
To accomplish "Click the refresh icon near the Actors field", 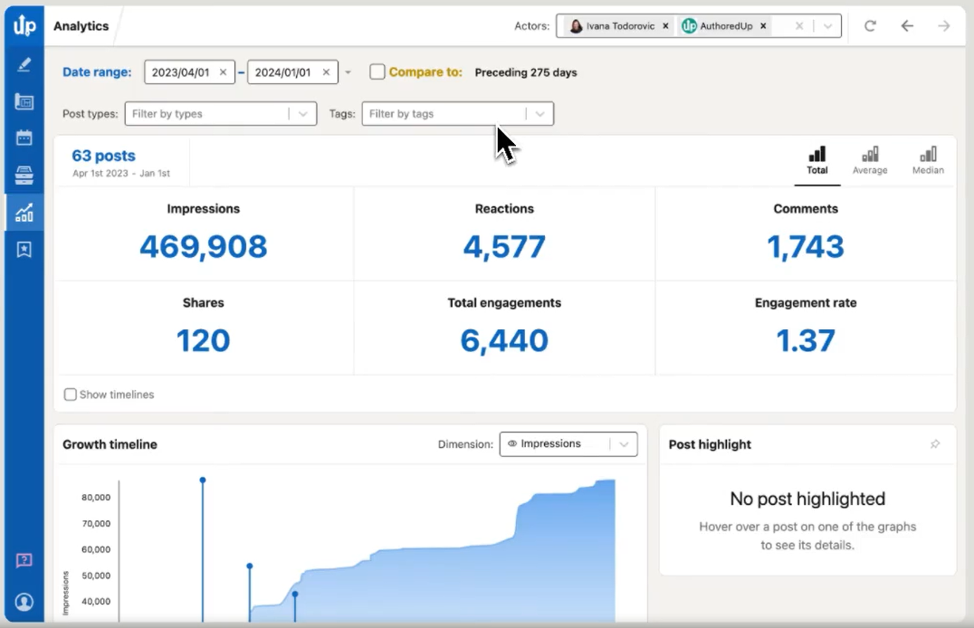I will [870, 26].
